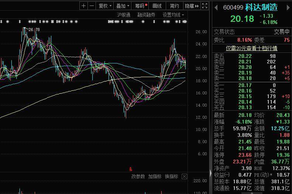
Task: Click the minus zoom-out chart button
Action: tap(92, 6)
